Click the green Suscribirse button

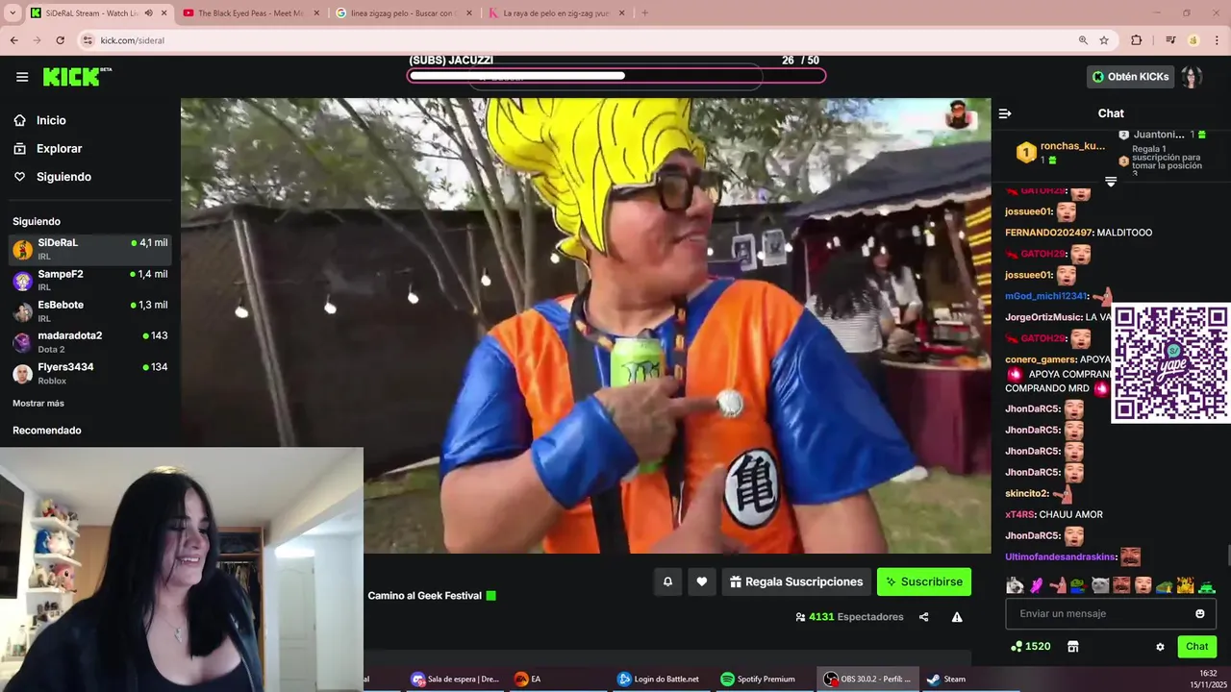[924, 581]
